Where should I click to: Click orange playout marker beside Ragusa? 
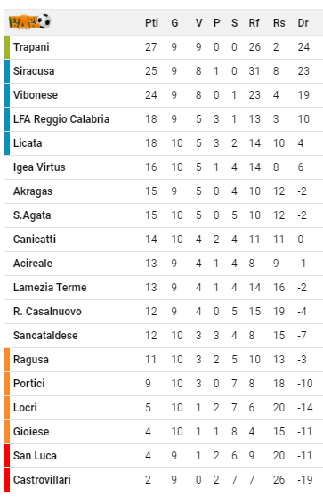7,360
